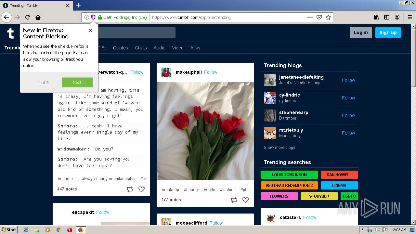Click the Firefox back arrow button
Image resolution: width=416 pixels, height=234 pixels.
coord(6,17)
